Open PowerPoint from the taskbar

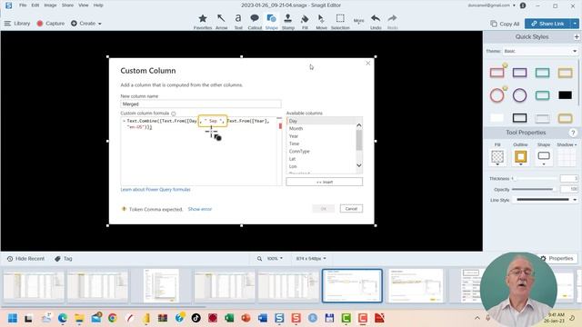[246, 318]
